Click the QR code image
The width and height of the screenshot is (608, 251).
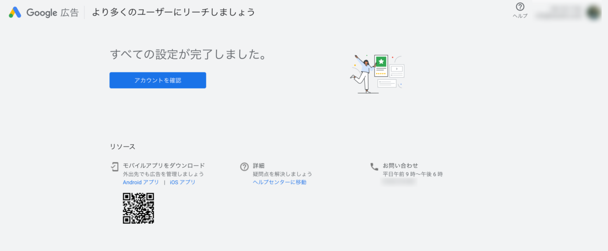[138, 208]
